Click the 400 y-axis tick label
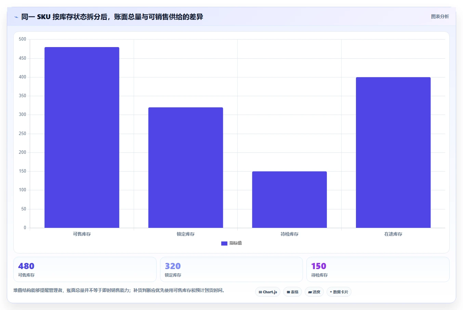 [23, 77]
